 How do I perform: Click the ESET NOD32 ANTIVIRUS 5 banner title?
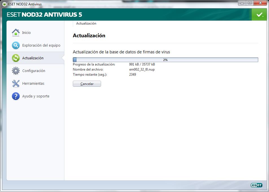tap(44, 15)
